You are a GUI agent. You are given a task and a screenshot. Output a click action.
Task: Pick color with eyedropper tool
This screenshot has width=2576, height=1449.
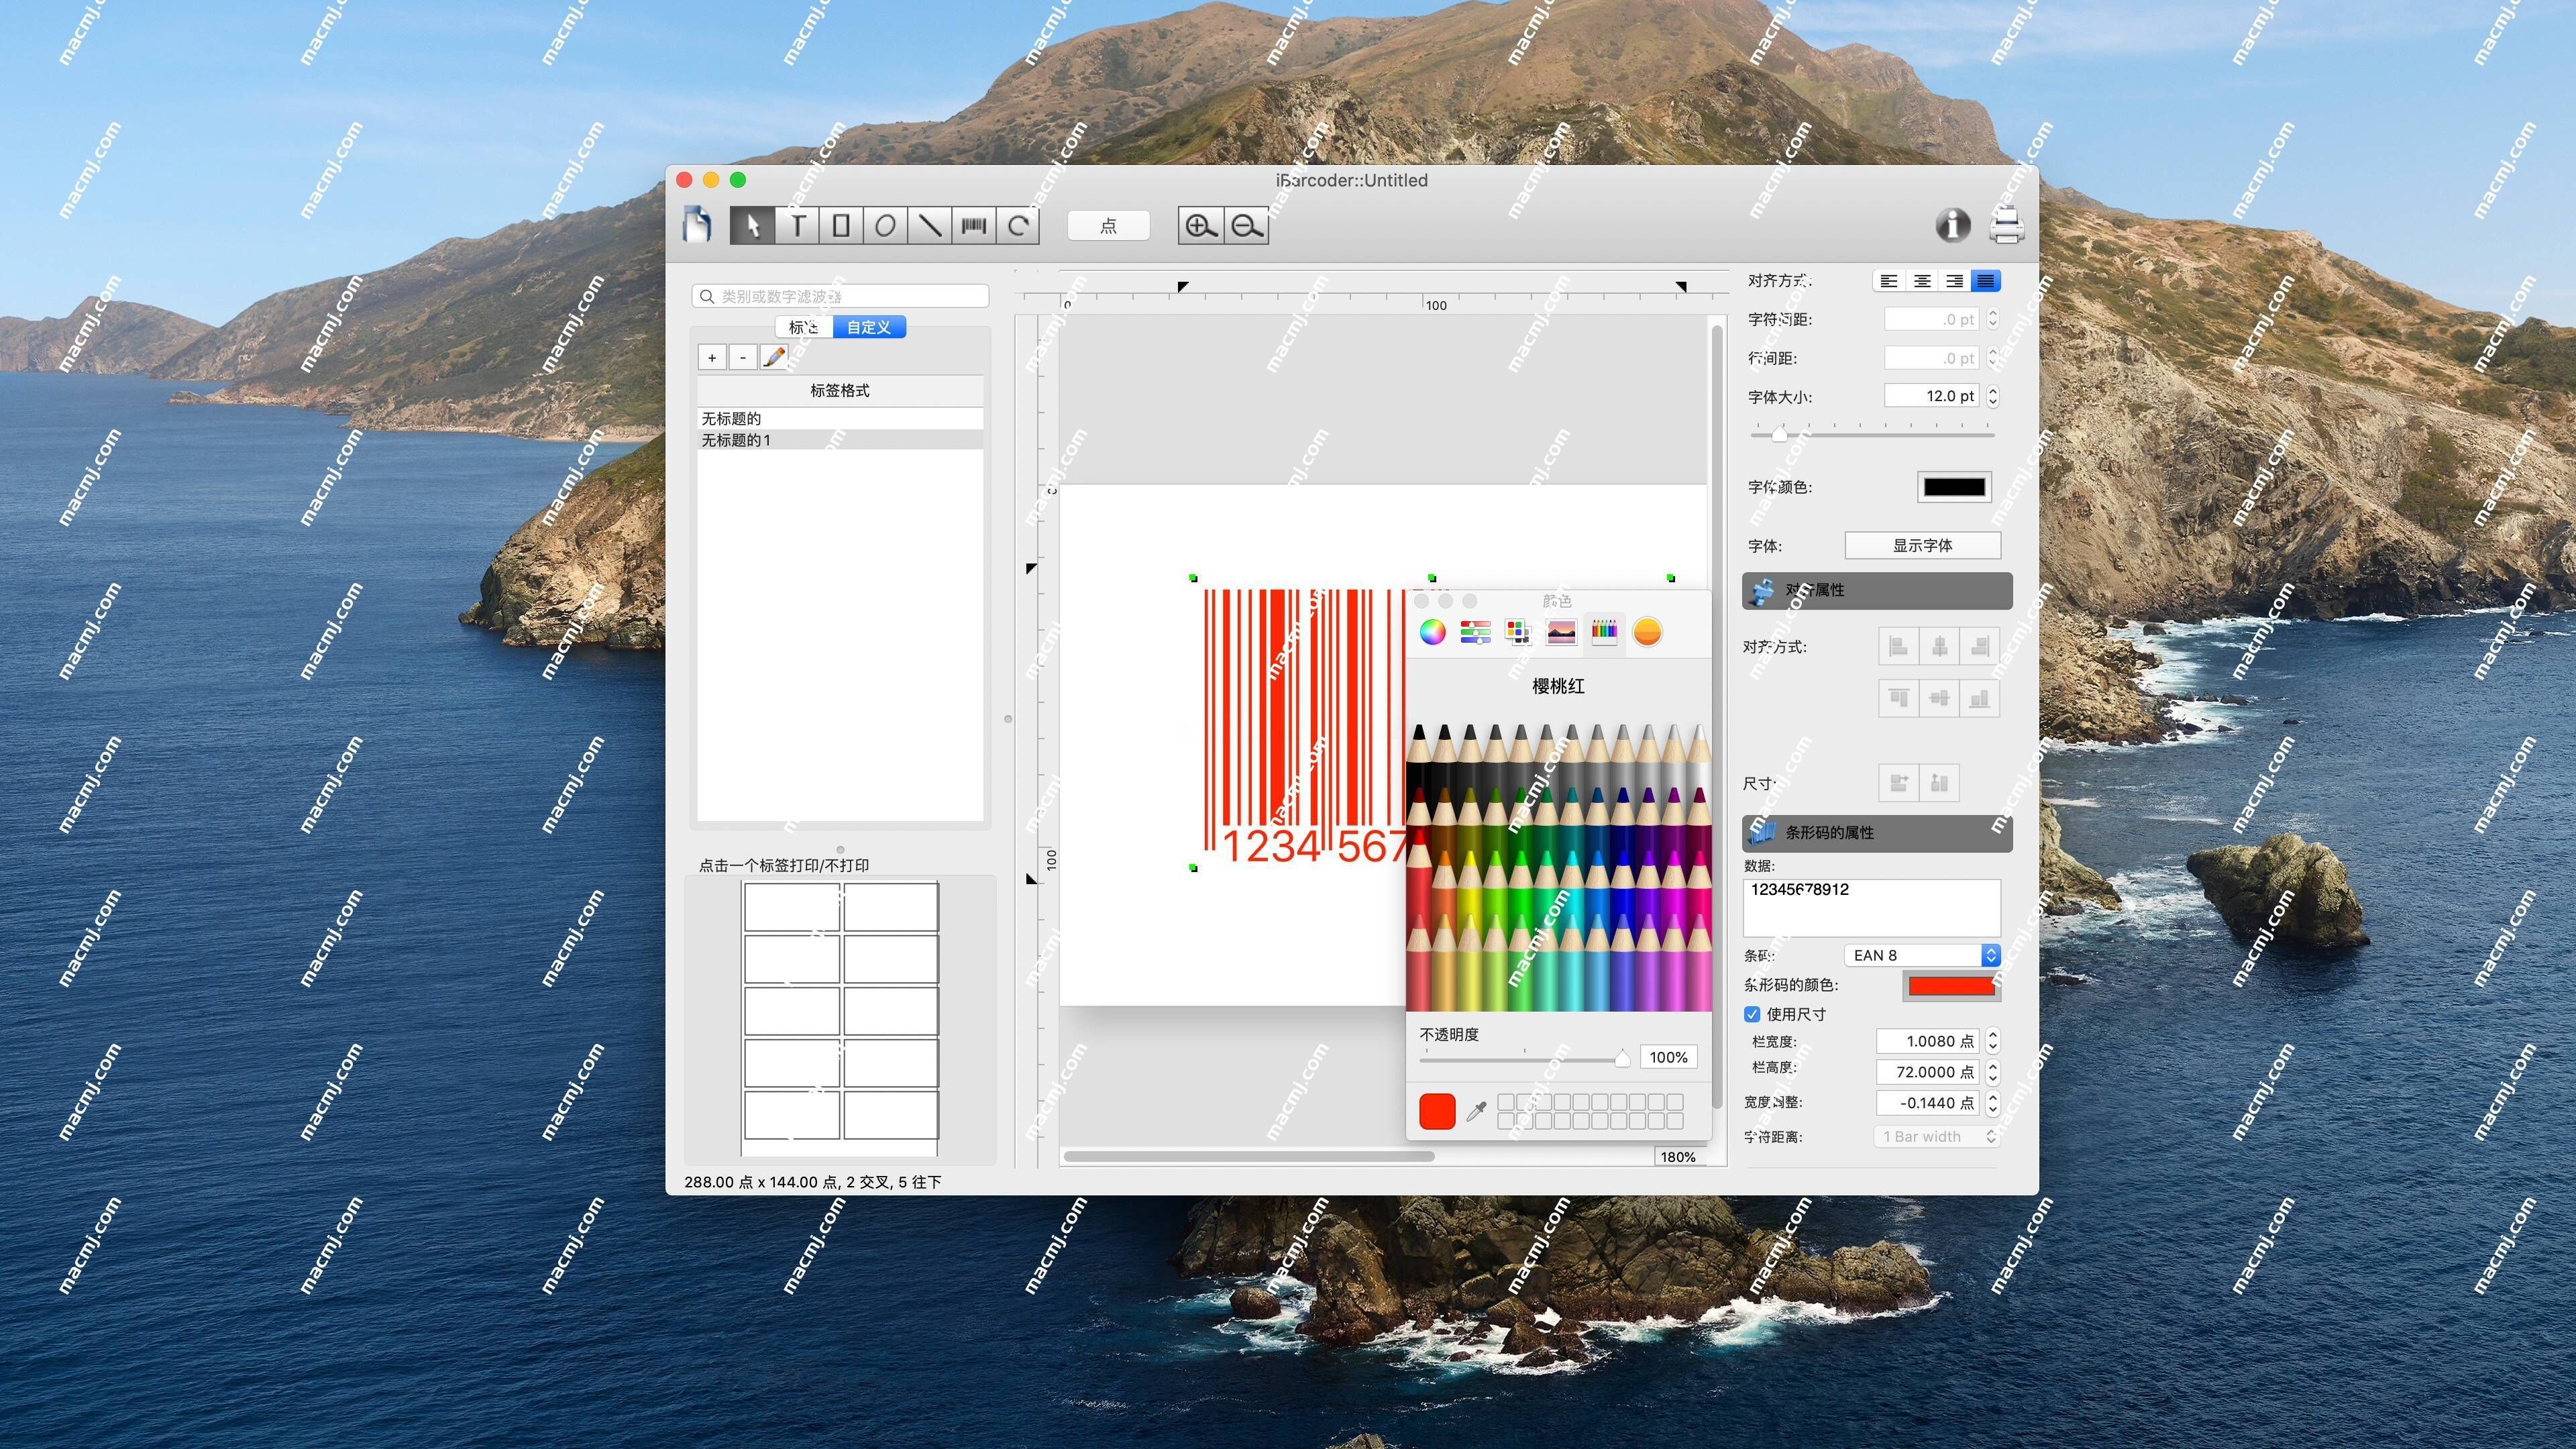coord(1476,1111)
